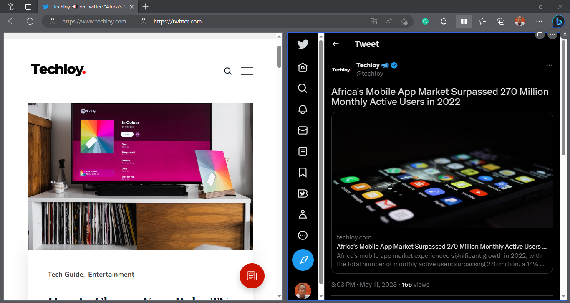Open the Tech Guide category link
Image resolution: width=570 pixels, height=303 pixels.
(66, 275)
